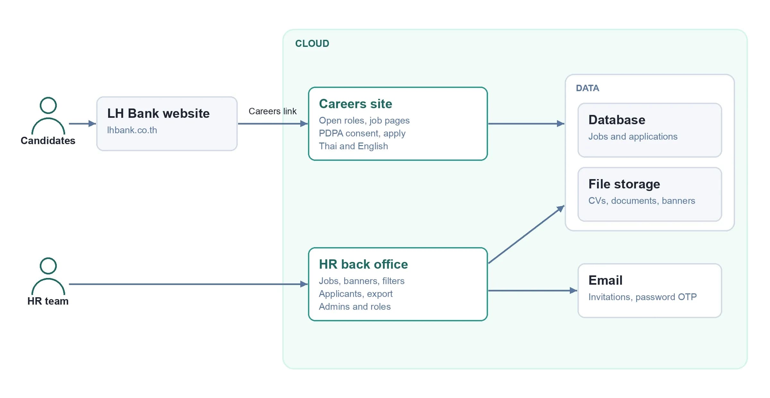
Task: Click "Applicants, export" line
Action: pyautogui.click(x=355, y=294)
